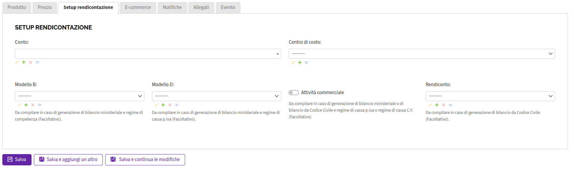Click the green plus icon under Conto
574x170 pixels.
[24, 62]
